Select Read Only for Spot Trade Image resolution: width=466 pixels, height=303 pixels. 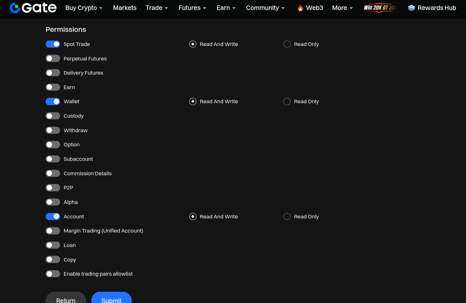pyautogui.click(x=287, y=44)
